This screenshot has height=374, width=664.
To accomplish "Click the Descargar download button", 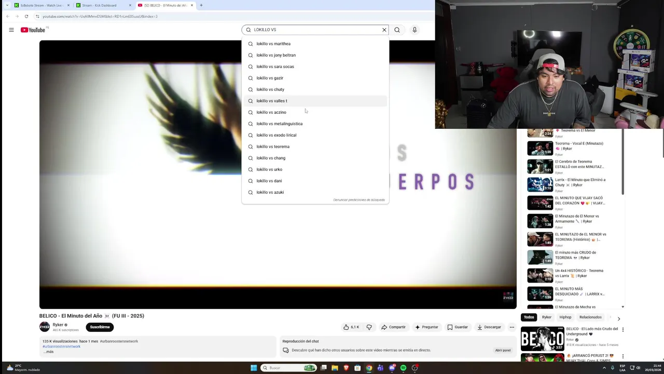I will [489, 327].
